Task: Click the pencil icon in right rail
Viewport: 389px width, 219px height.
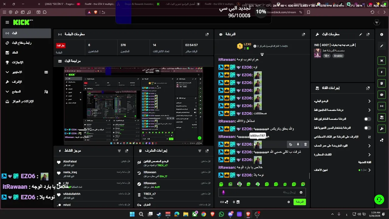Action: pyautogui.click(x=382, y=46)
